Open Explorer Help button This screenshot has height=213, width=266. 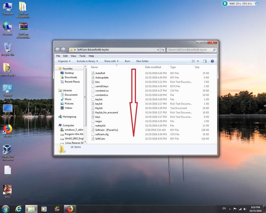point(212,61)
